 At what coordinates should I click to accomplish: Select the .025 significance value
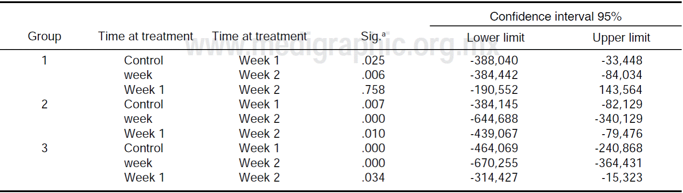[x=373, y=61]
